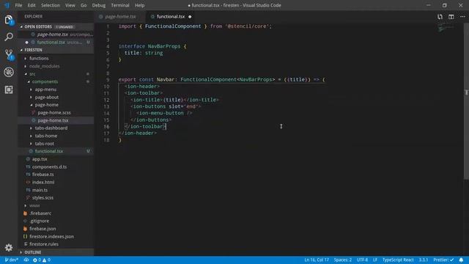Image resolution: width=469 pixels, height=264 pixels.
Task: Open the Manage gear menu
Action: [x=9, y=248]
